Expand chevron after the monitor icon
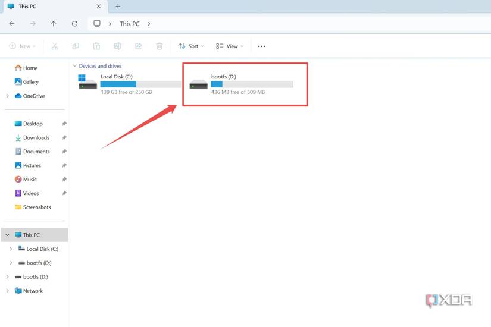 click(x=110, y=24)
